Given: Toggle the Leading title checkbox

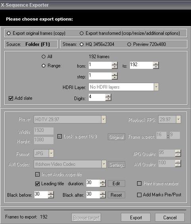Looking at the screenshot, I should pyautogui.click(x=37, y=184).
